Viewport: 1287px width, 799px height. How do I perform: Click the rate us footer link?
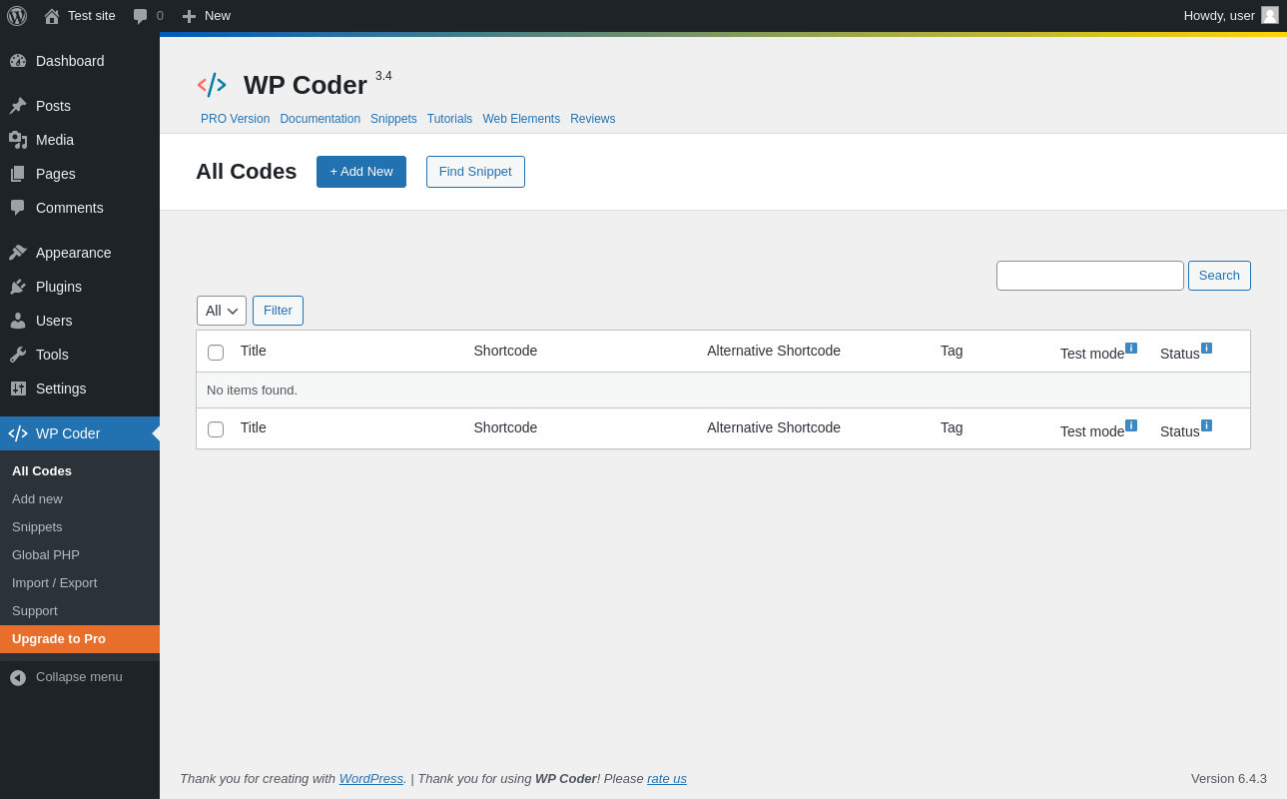click(667, 779)
